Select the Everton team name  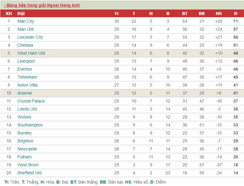point(25,69)
